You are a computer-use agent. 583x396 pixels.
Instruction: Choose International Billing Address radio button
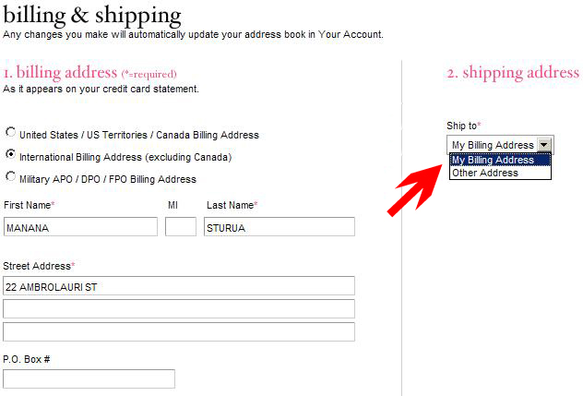[10, 154]
